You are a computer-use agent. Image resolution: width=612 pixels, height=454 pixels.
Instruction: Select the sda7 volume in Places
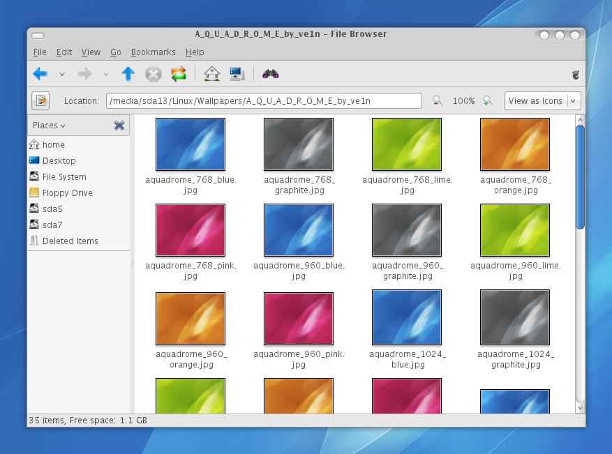pyautogui.click(x=78, y=225)
